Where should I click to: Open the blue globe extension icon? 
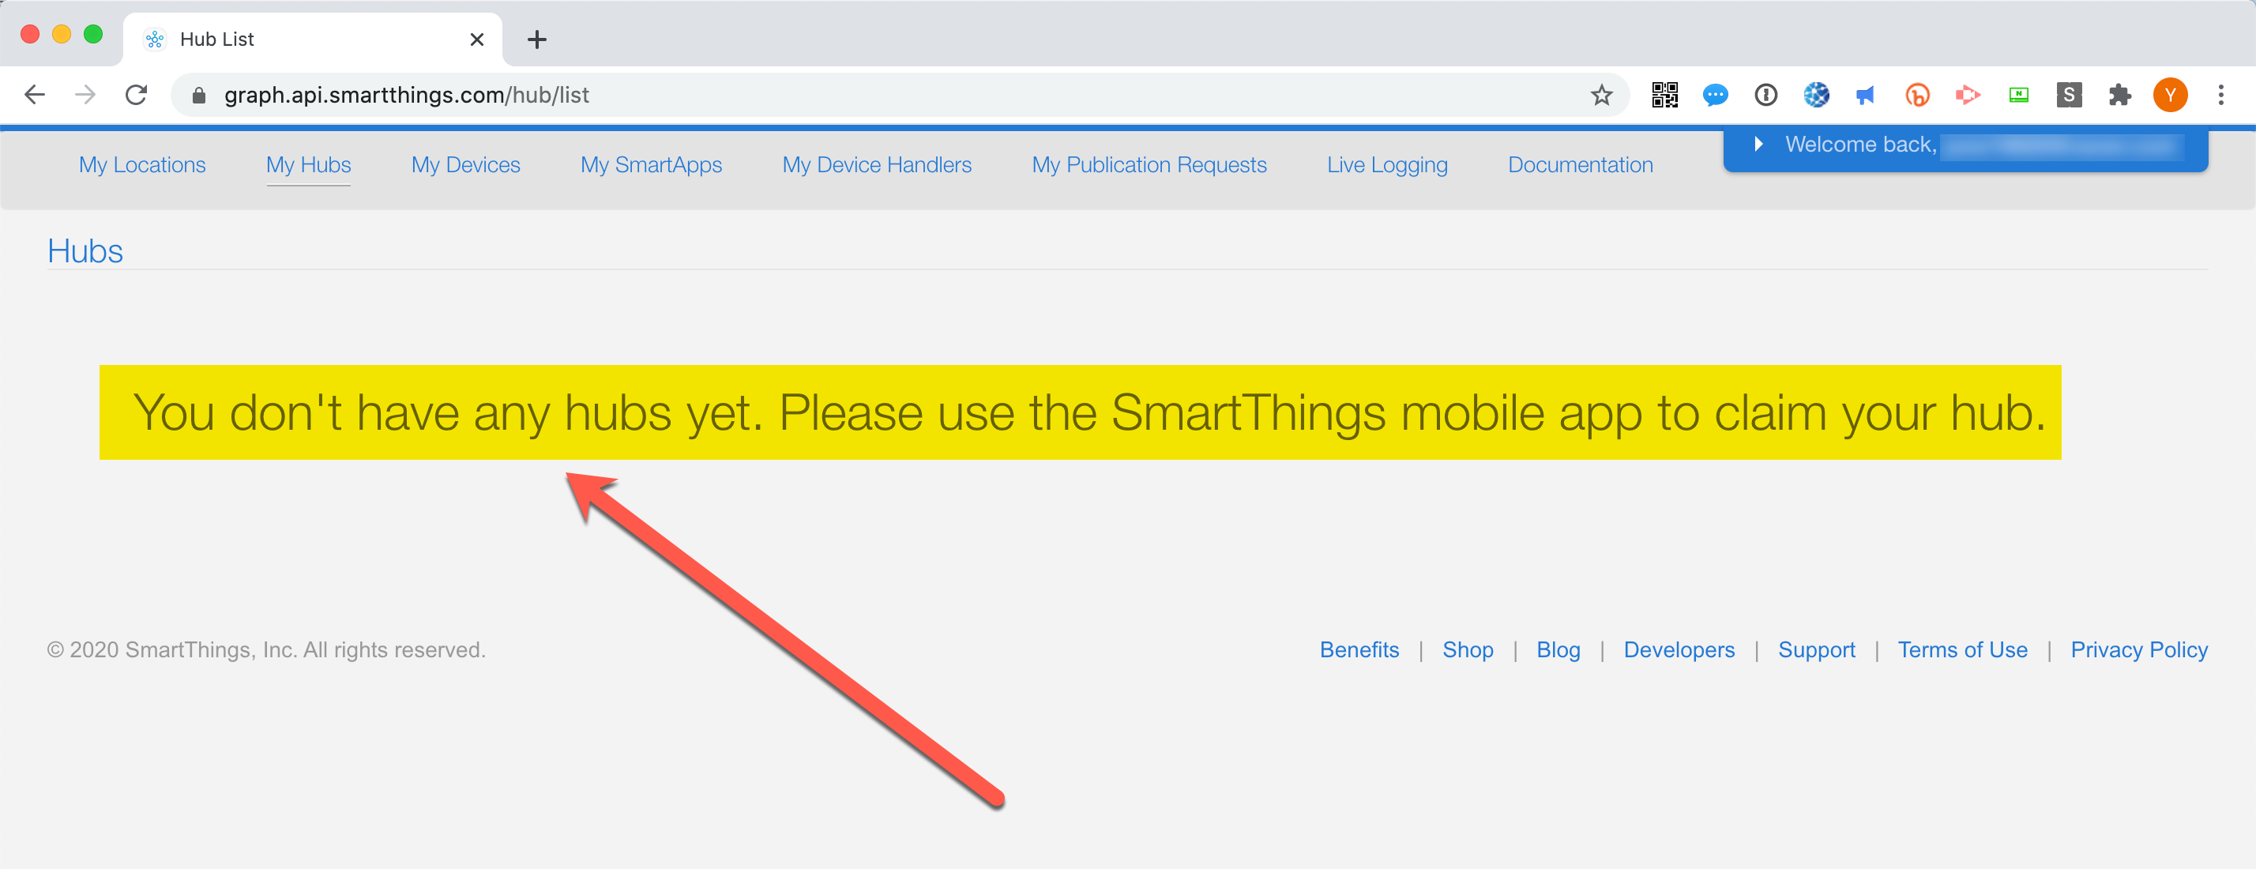(x=1816, y=95)
